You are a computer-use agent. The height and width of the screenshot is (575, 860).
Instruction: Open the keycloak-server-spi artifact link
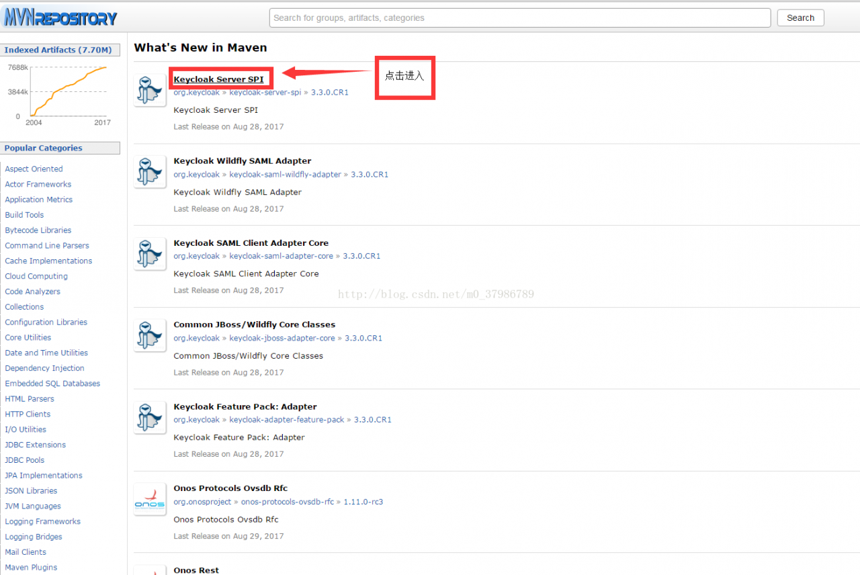(265, 92)
